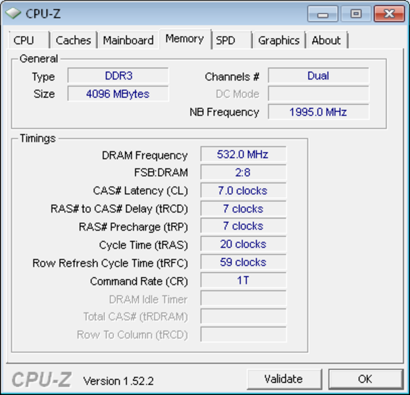The width and height of the screenshot is (410, 395).
Task: Click Command Rate value 1T
Action: pyautogui.click(x=243, y=280)
